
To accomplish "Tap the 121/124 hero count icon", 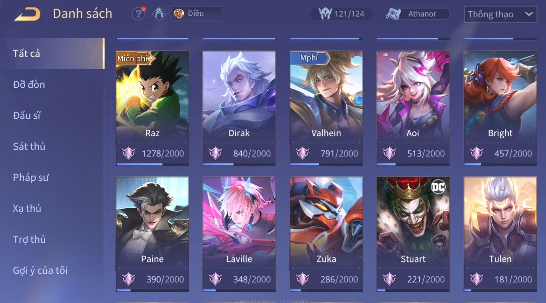I will point(325,14).
